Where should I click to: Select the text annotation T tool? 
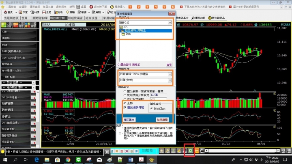(173, 151)
